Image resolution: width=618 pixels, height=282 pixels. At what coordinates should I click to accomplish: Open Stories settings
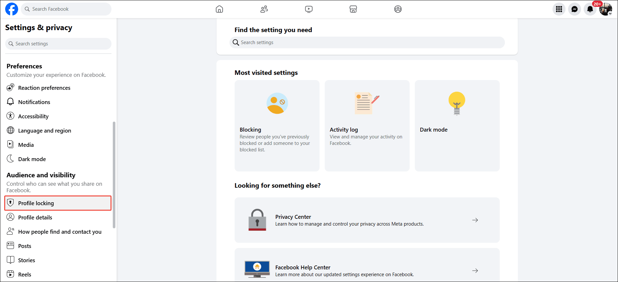click(x=58, y=260)
